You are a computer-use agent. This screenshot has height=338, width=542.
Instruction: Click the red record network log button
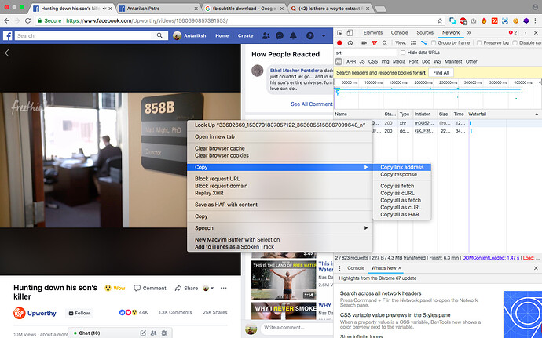pyautogui.click(x=339, y=42)
